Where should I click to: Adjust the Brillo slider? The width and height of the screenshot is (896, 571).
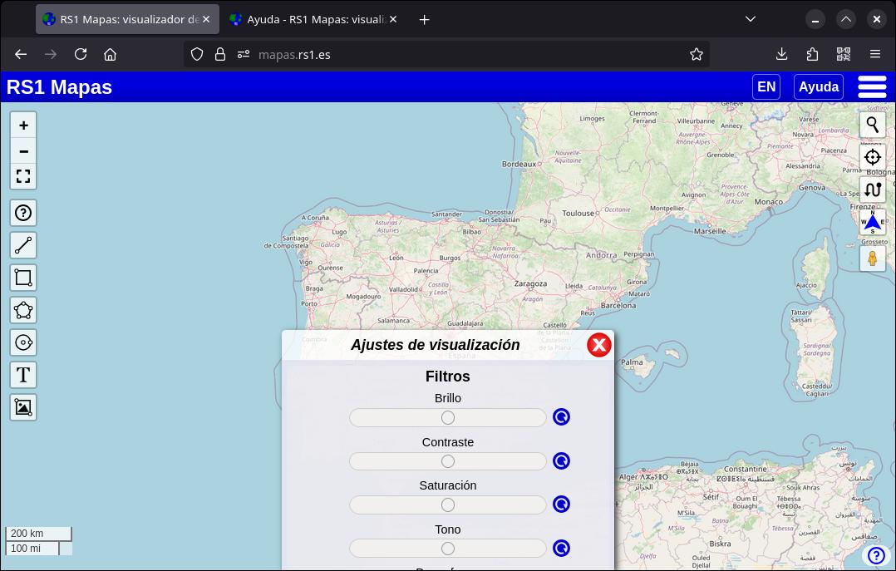[447, 418]
